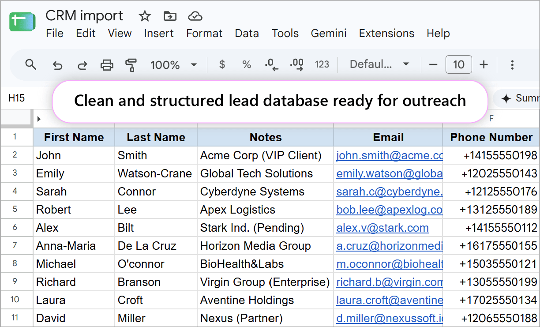Select row 7 header
Viewport: 540px width, 327px height.
[x=16, y=246]
